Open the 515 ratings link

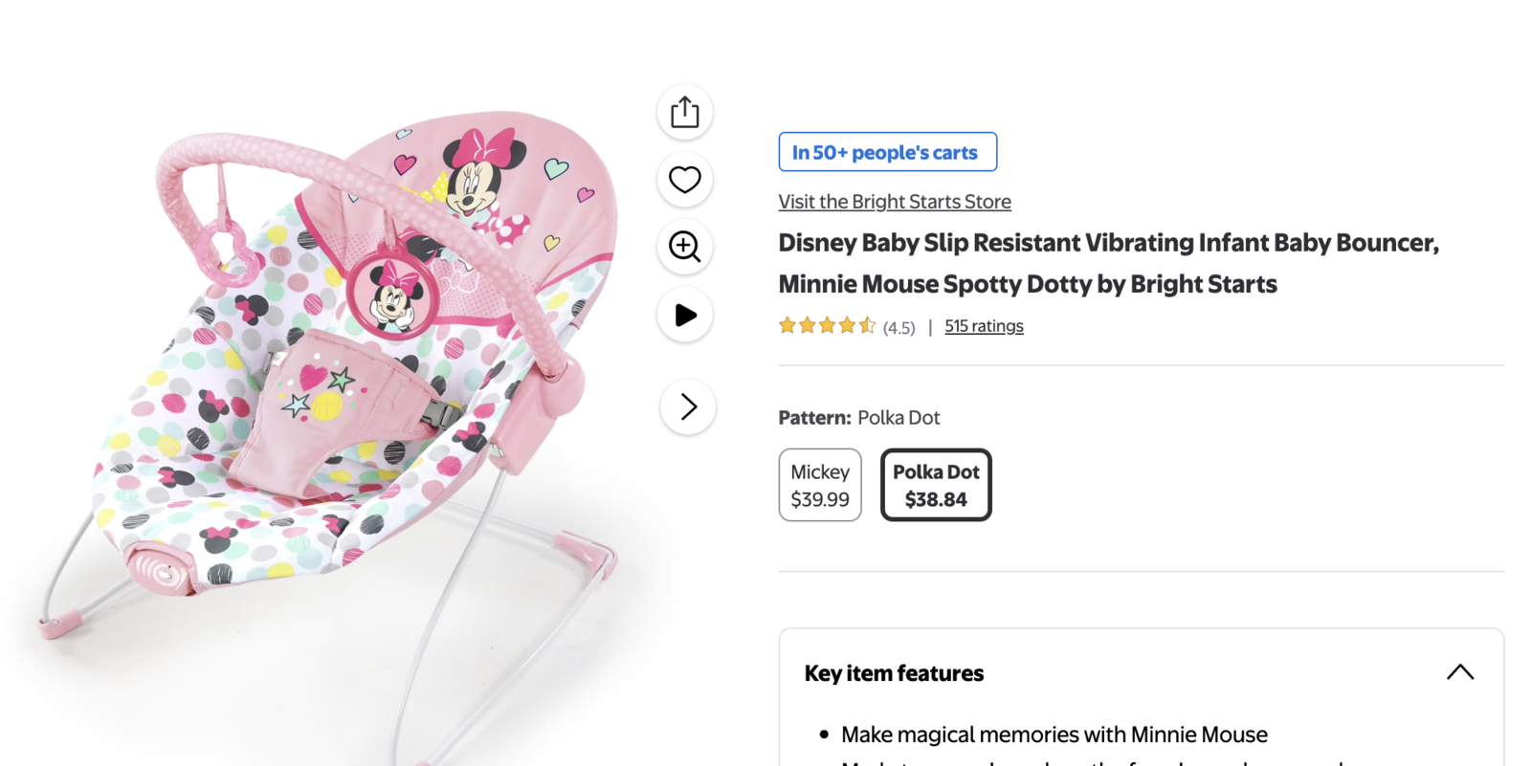[983, 326]
